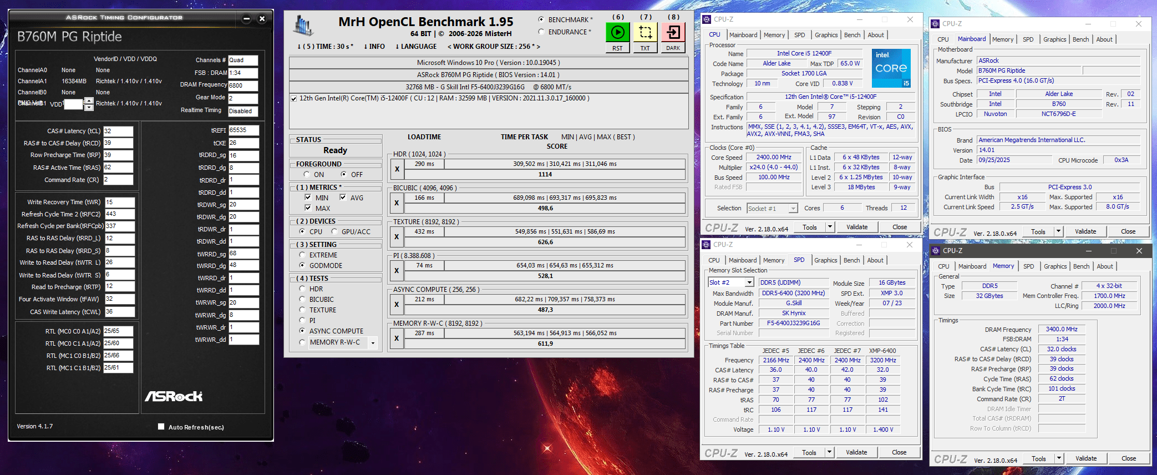This screenshot has height=475, width=1157.
Task: Select the HDR test radio button
Action: click(x=302, y=289)
